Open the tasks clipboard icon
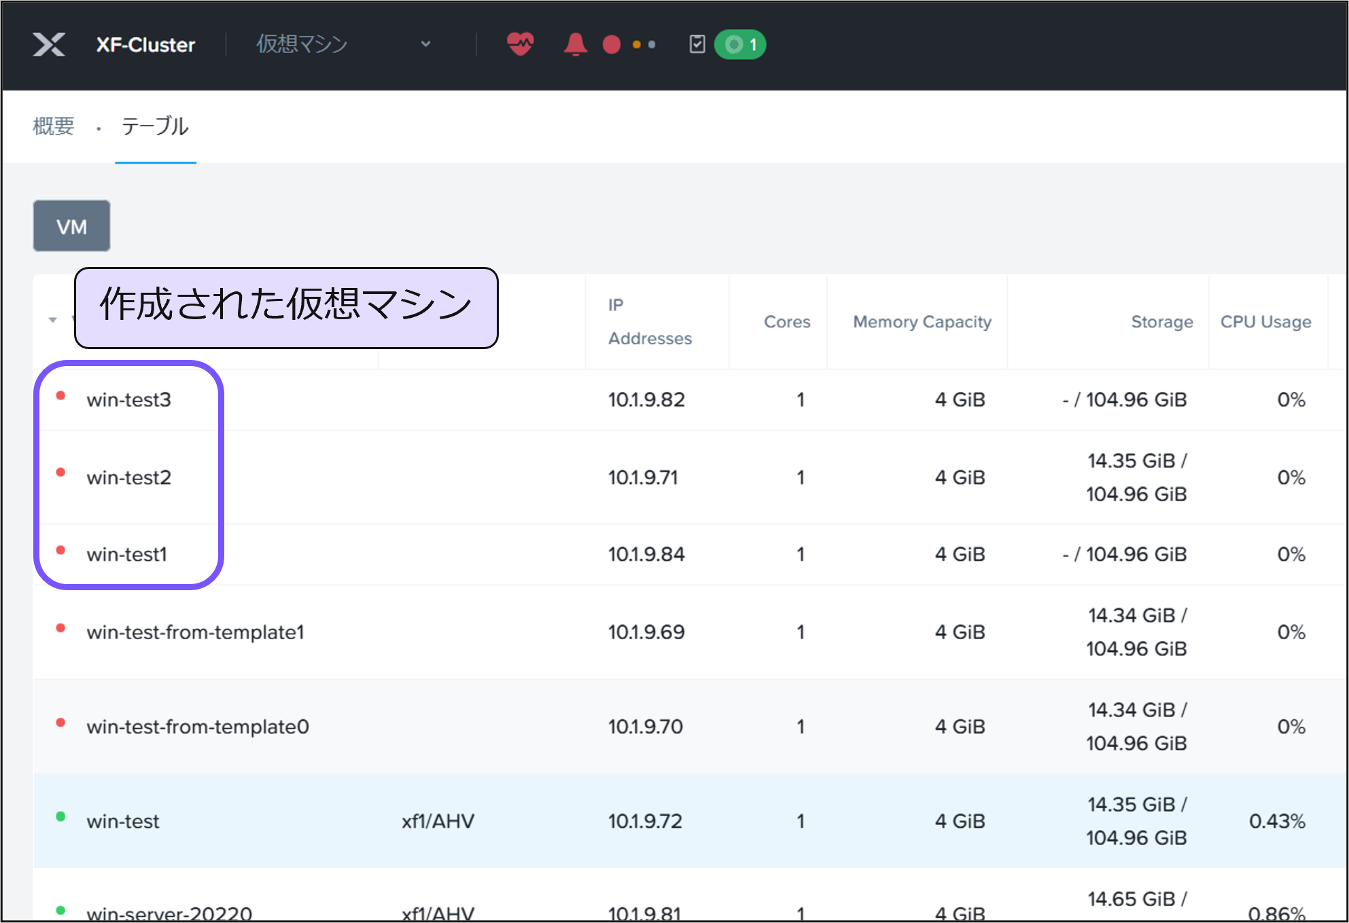The height and width of the screenshot is (923, 1349). (697, 44)
